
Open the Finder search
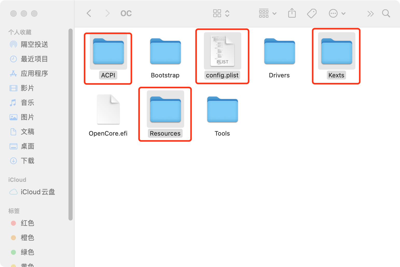[x=386, y=13]
